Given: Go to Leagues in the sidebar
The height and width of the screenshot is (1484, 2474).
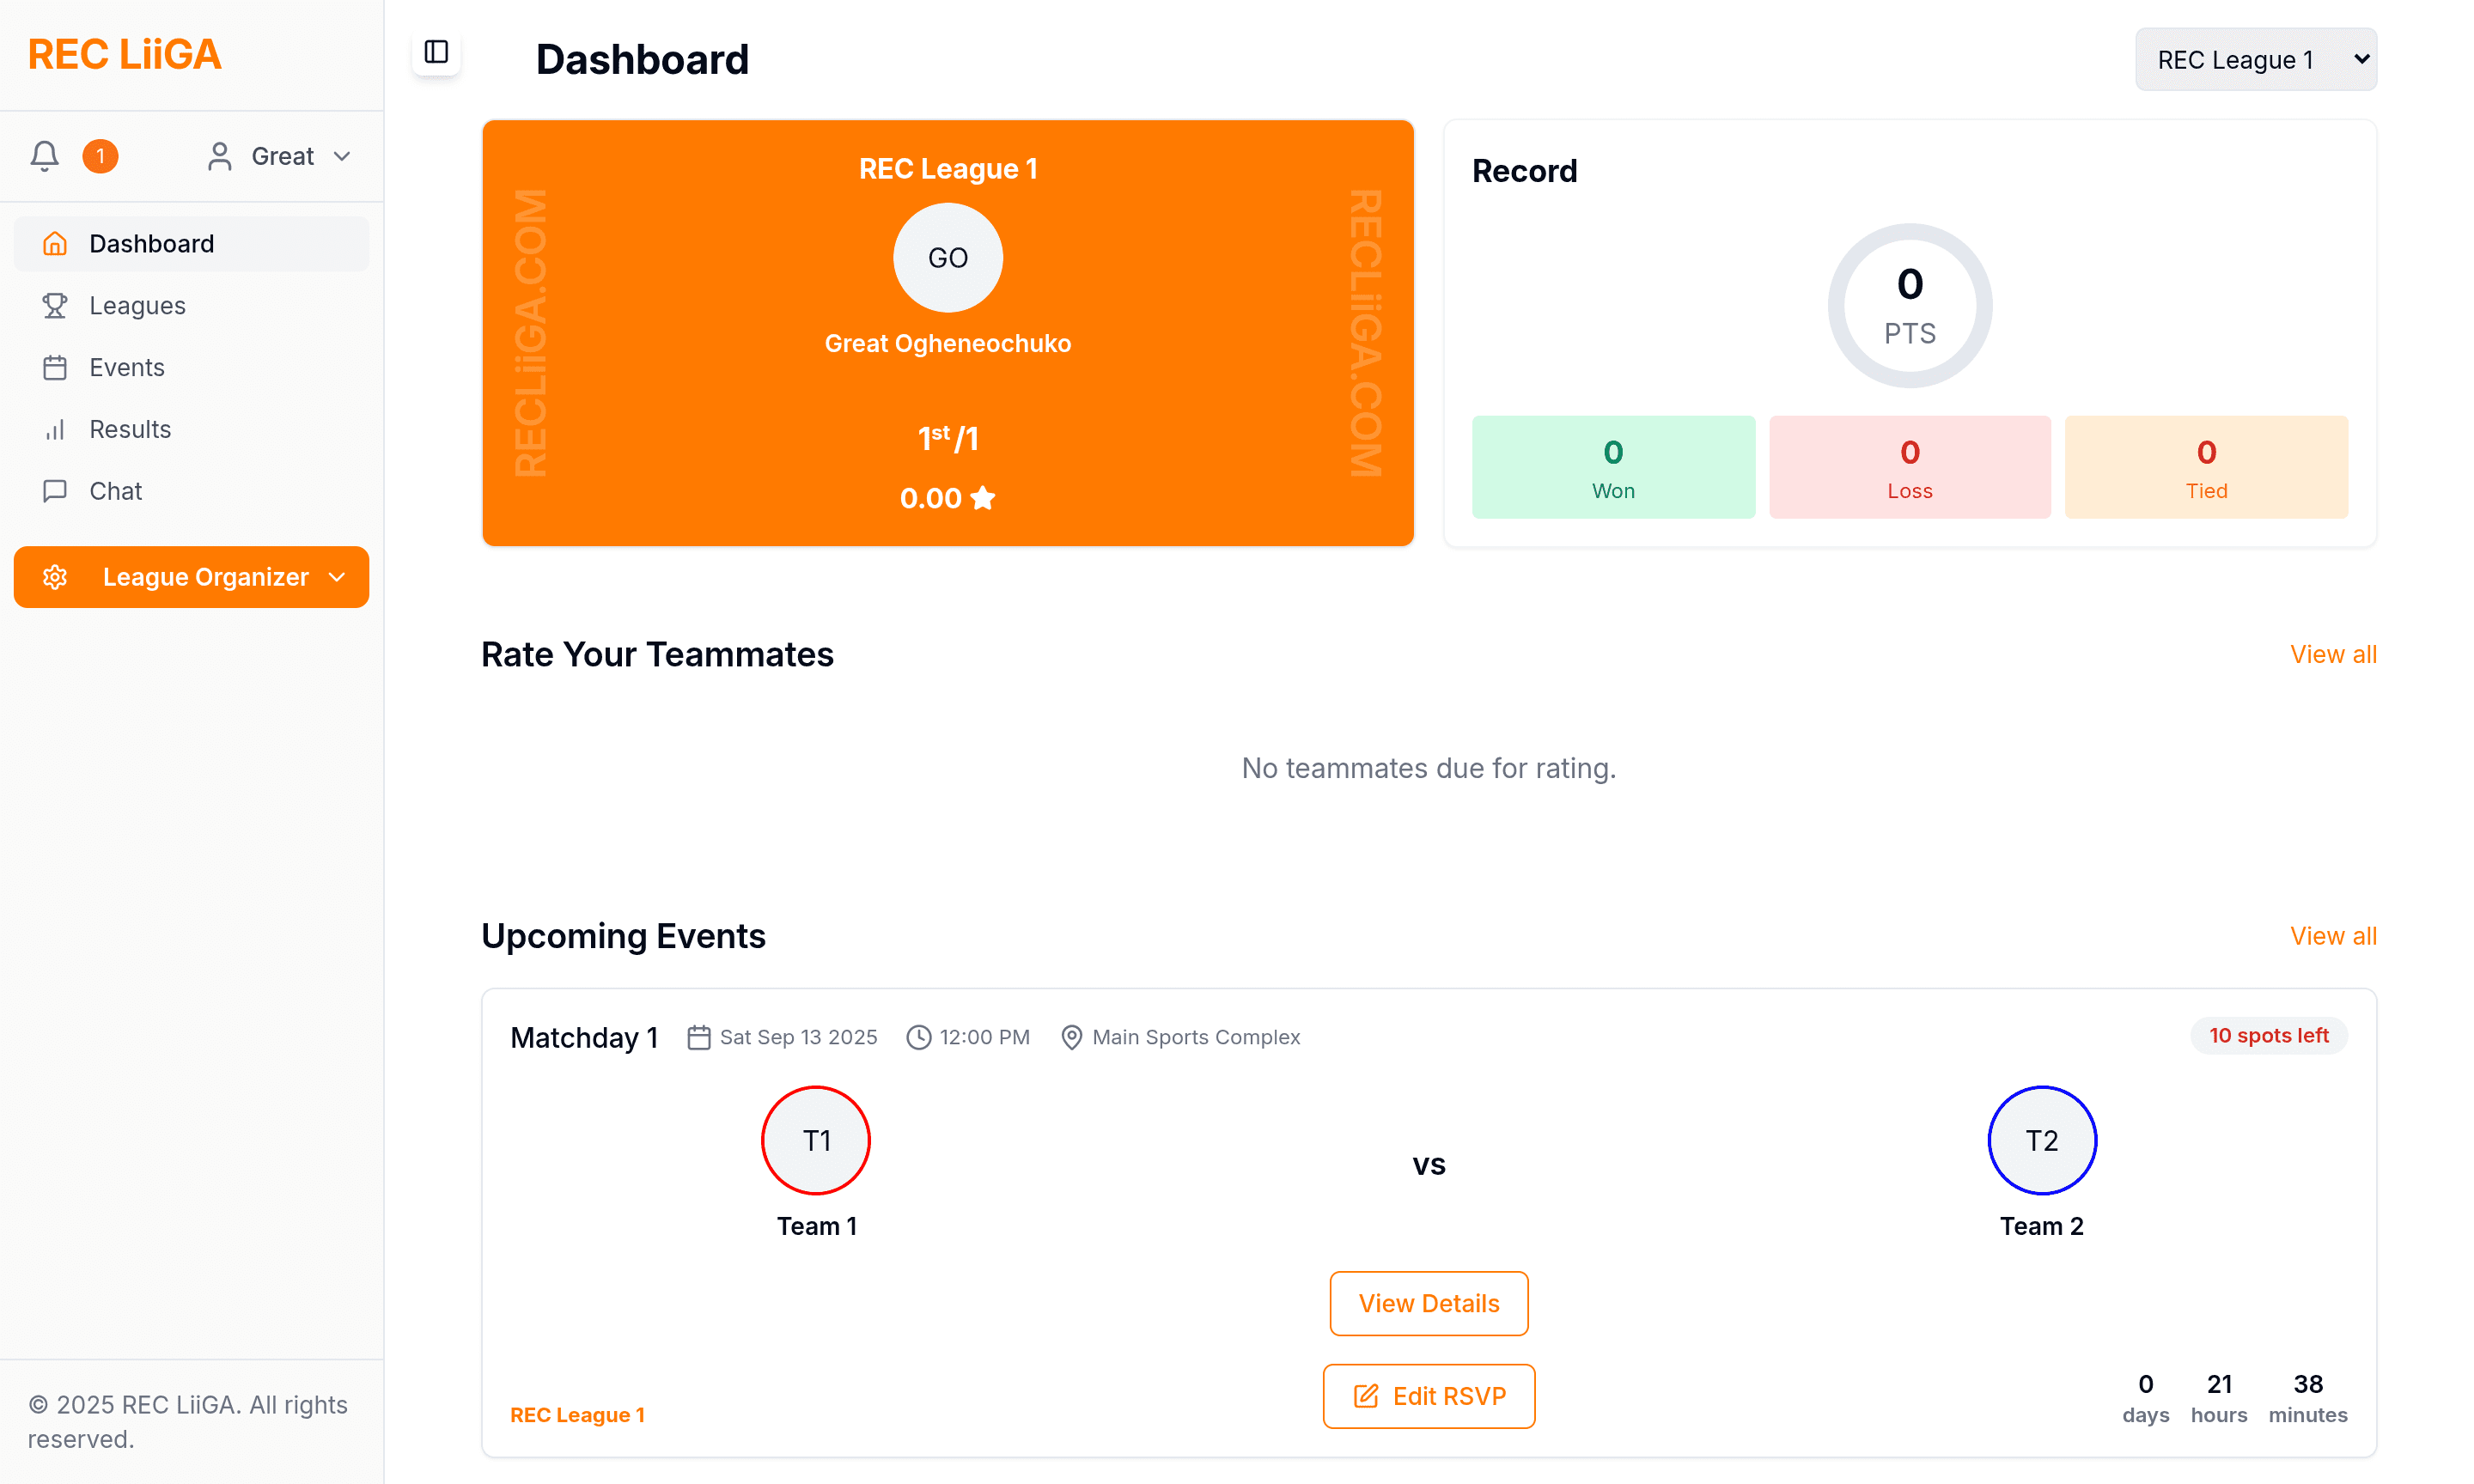Looking at the screenshot, I should tap(137, 305).
